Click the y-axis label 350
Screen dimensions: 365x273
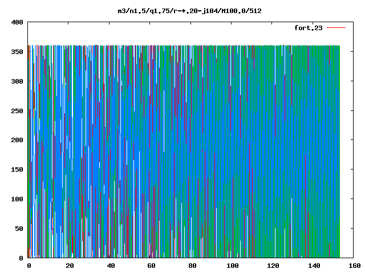(x=17, y=52)
